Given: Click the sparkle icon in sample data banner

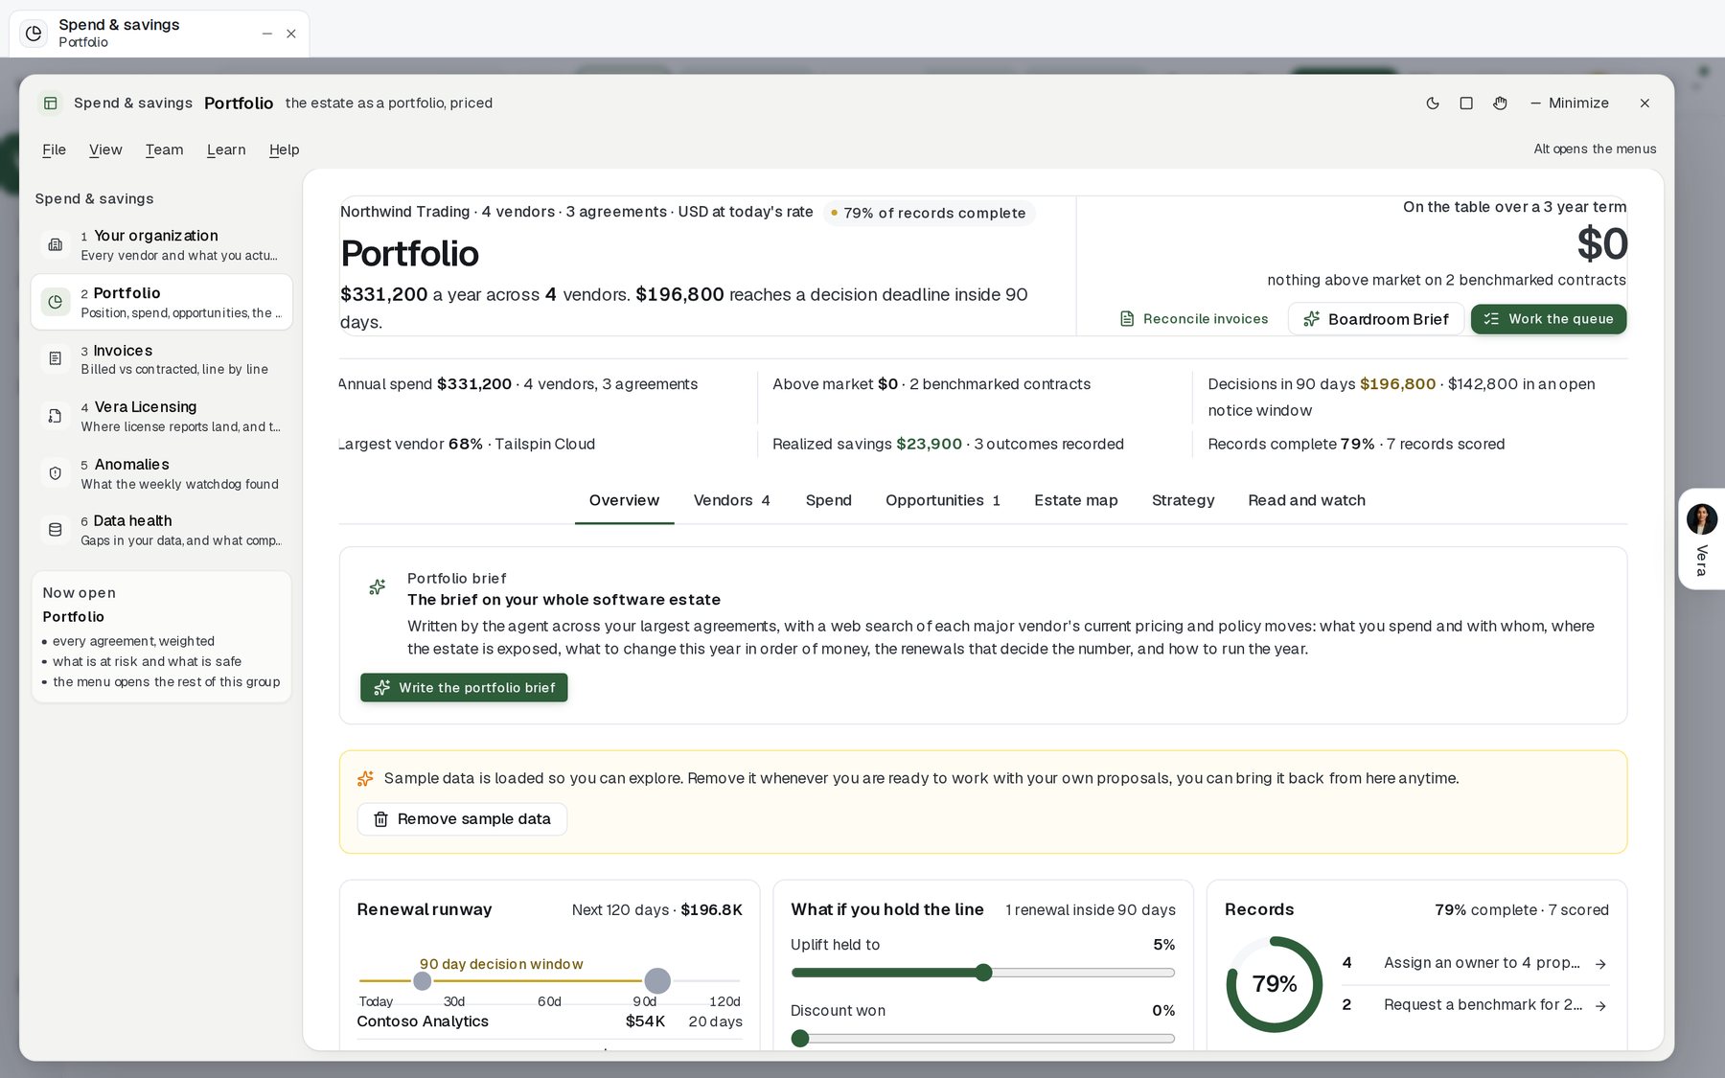Looking at the screenshot, I should [365, 779].
